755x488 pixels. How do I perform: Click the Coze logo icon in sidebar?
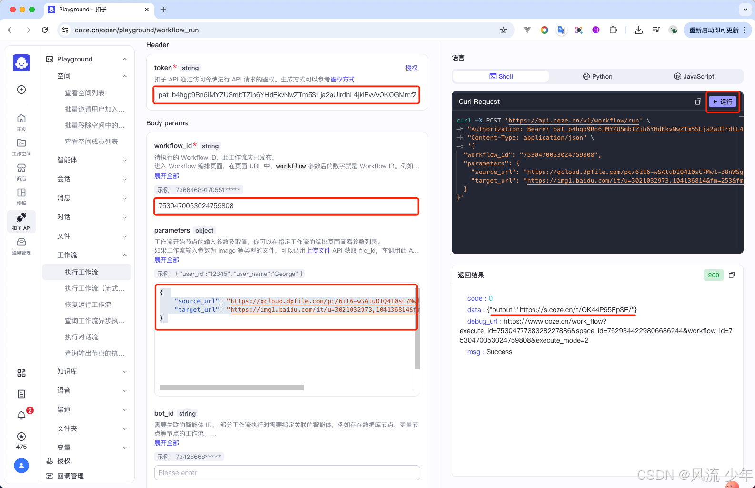point(21,63)
